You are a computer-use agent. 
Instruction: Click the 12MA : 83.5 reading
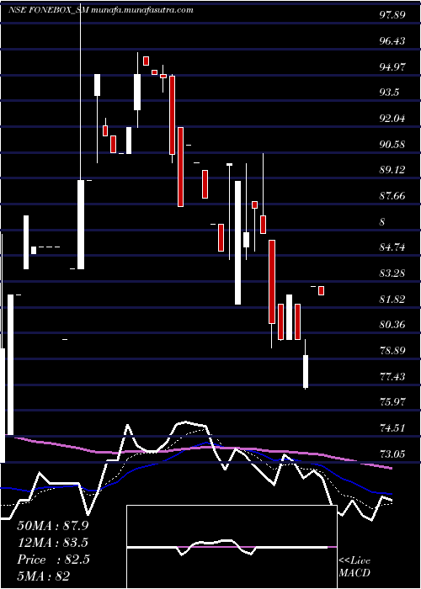52,543
